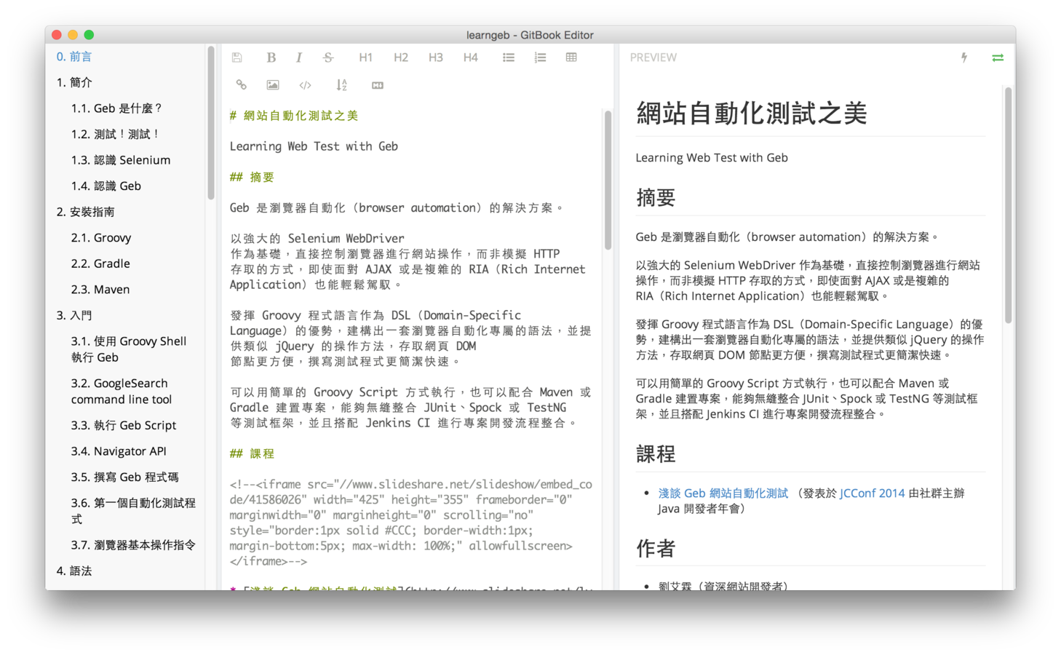Open chapter 0. 前言

click(74, 57)
